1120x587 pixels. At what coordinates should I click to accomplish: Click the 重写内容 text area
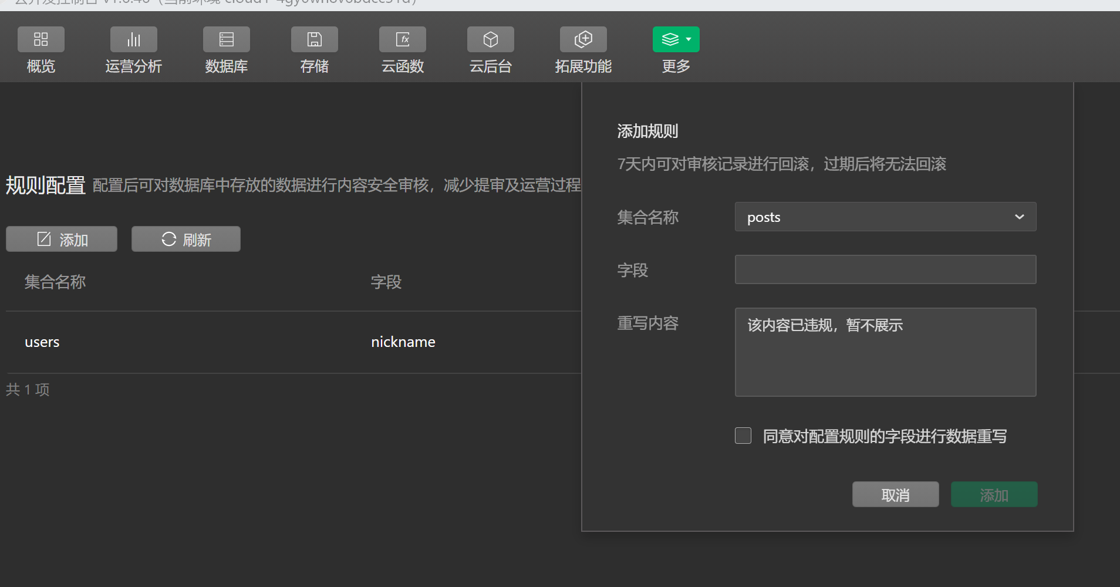click(x=885, y=352)
